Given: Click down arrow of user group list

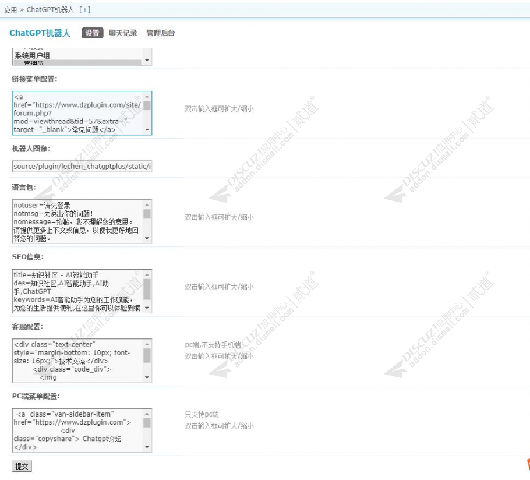Looking at the screenshot, I should tap(147, 60).
